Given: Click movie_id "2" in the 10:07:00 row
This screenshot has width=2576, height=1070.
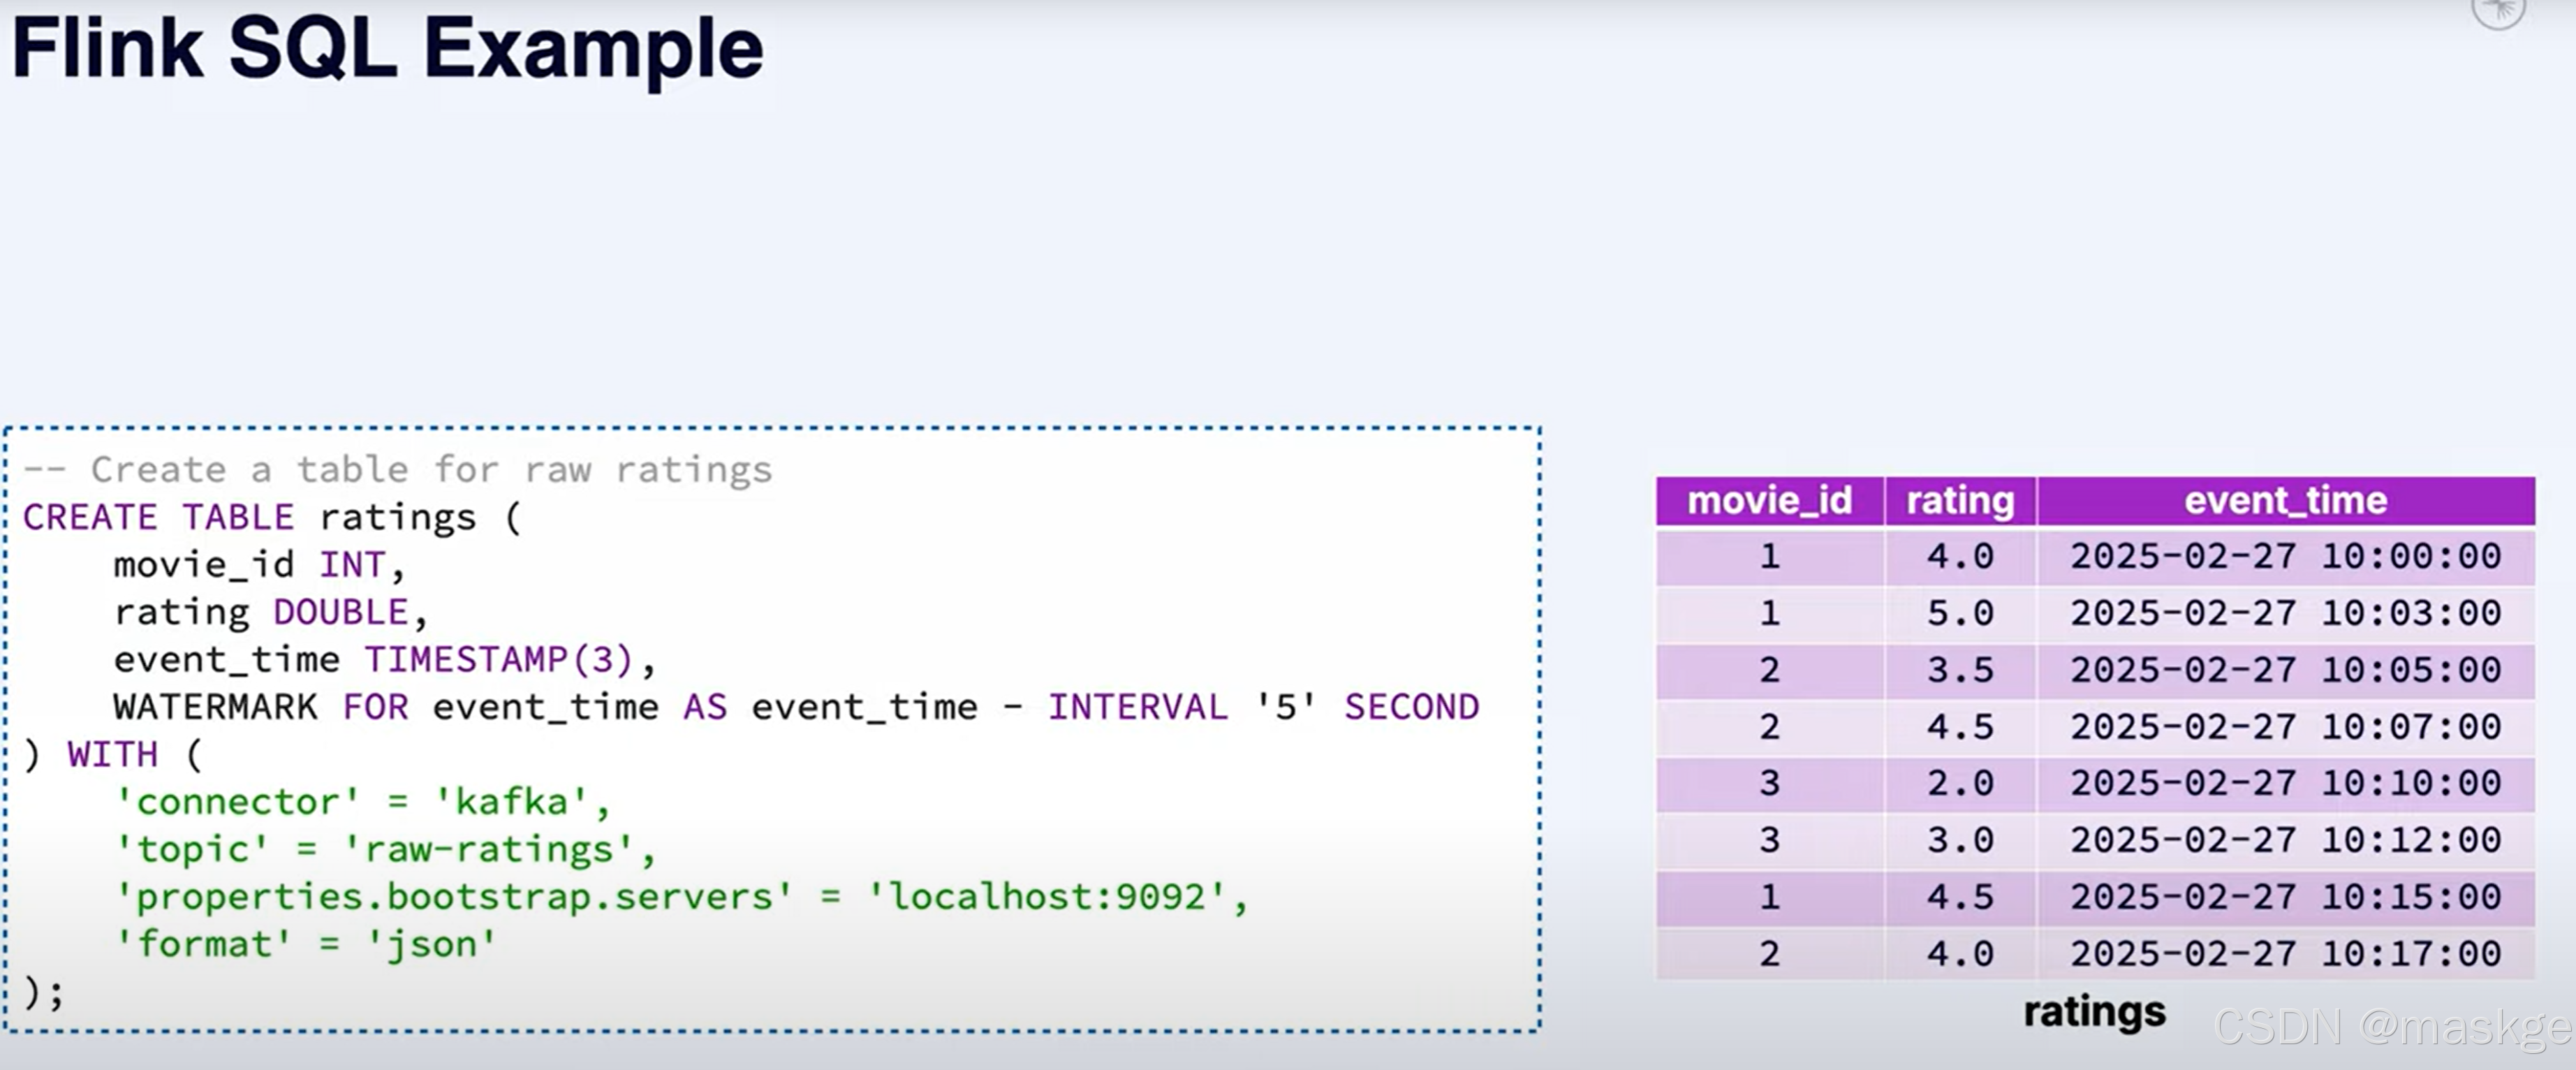Looking at the screenshot, I should tap(1770, 727).
